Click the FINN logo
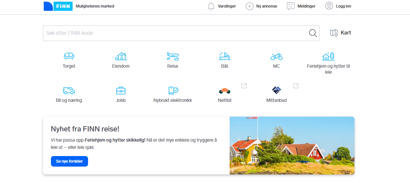 click(x=58, y=6)
